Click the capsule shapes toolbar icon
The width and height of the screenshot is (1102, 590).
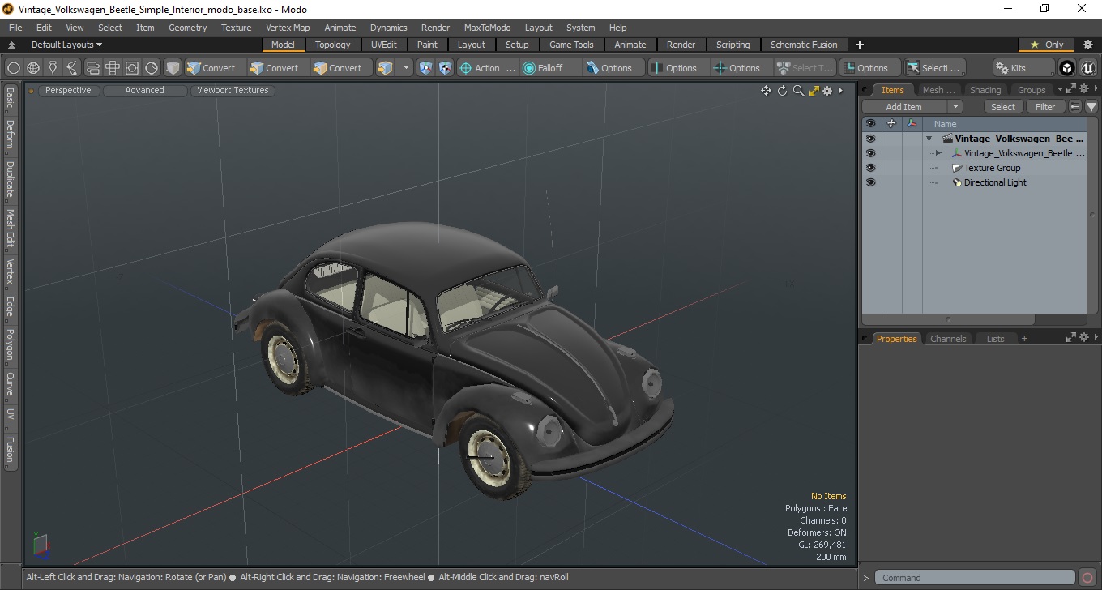[x=92, y=68]
